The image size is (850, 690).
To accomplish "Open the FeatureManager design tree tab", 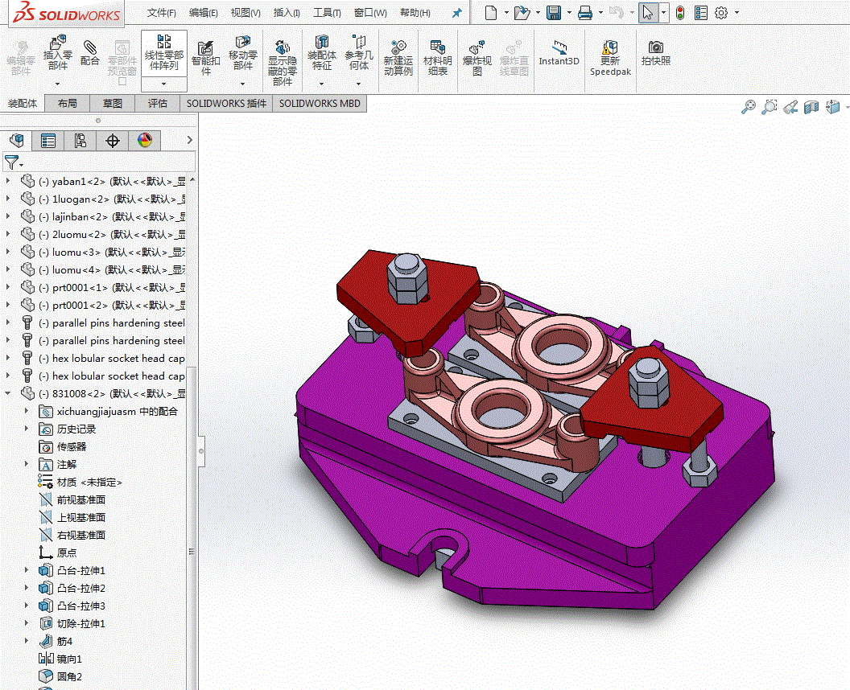I will point(17,141).
